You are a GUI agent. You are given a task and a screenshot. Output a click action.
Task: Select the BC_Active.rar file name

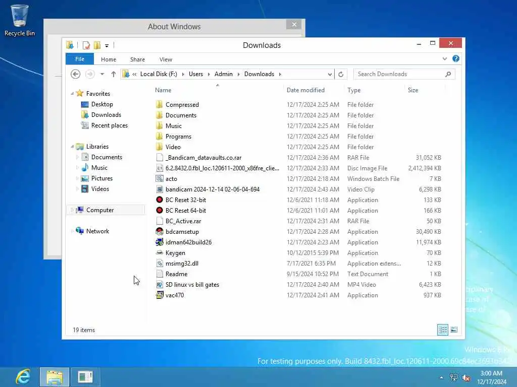click(x=183, y=221)
